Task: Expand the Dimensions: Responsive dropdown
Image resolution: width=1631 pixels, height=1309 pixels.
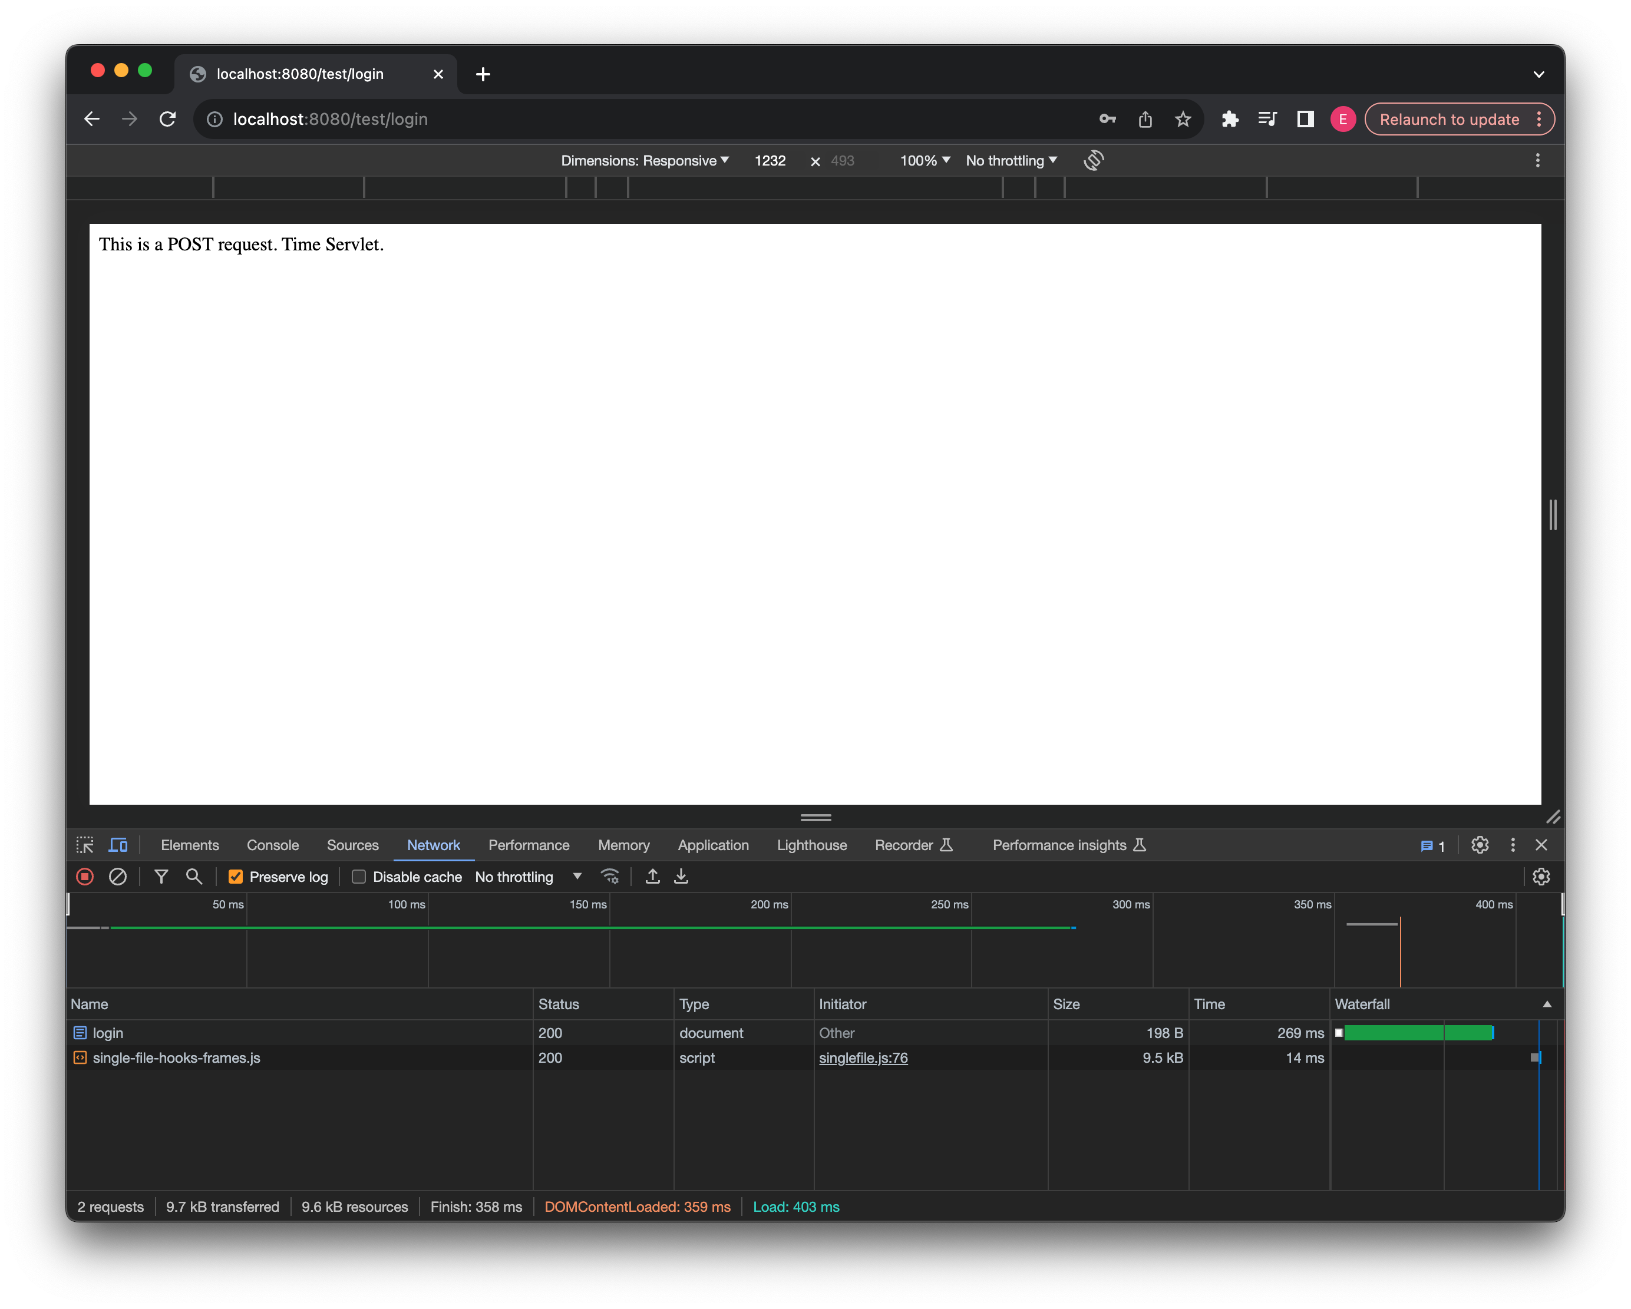Action: pyautogui.click(x=645, y=160)
